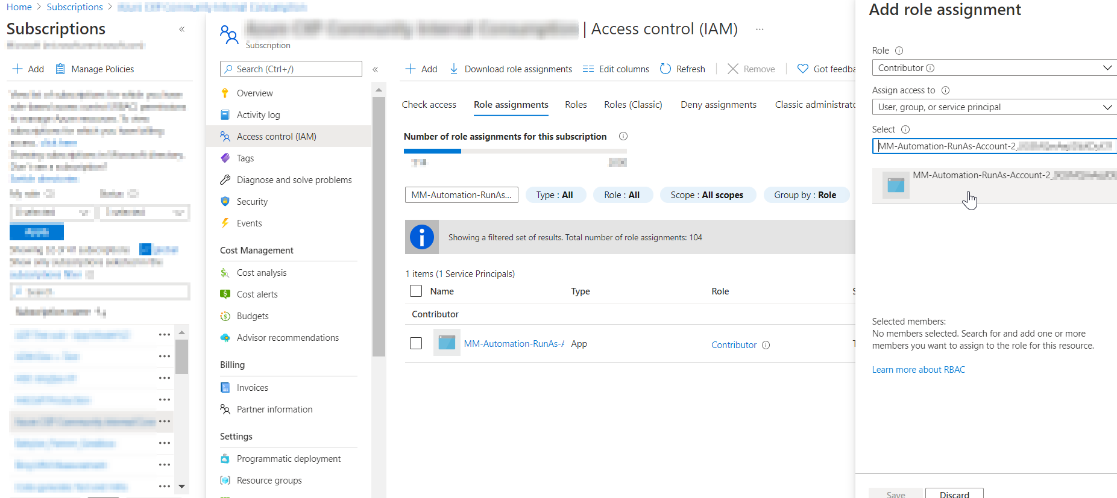Viewport: 1117px width, 498px height.
Task: Open the Assign access to dropdown
Action: point(995,107)
